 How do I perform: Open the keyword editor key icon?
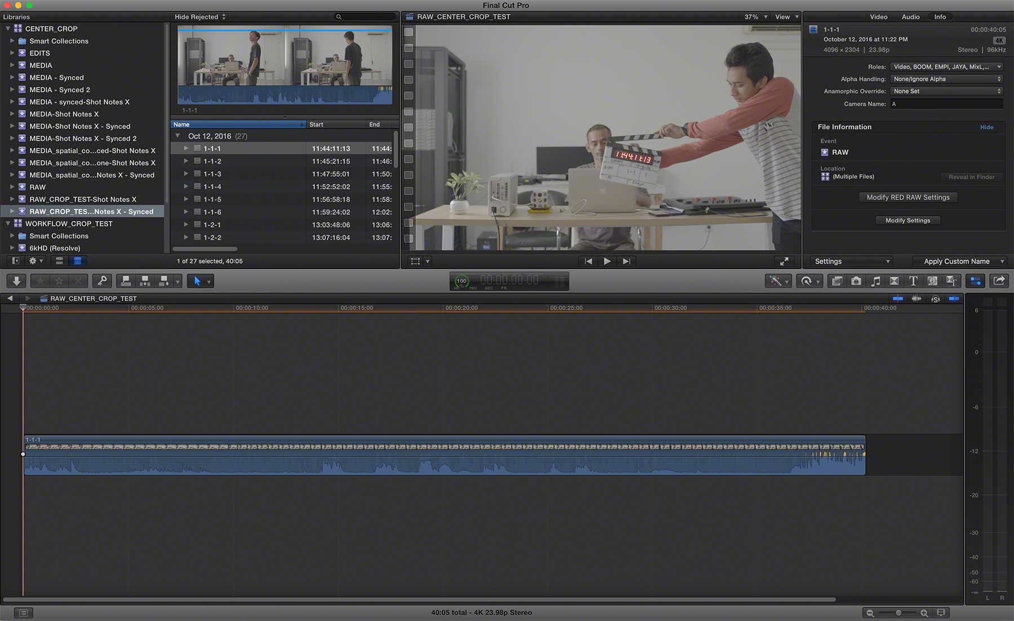[102, 281]
